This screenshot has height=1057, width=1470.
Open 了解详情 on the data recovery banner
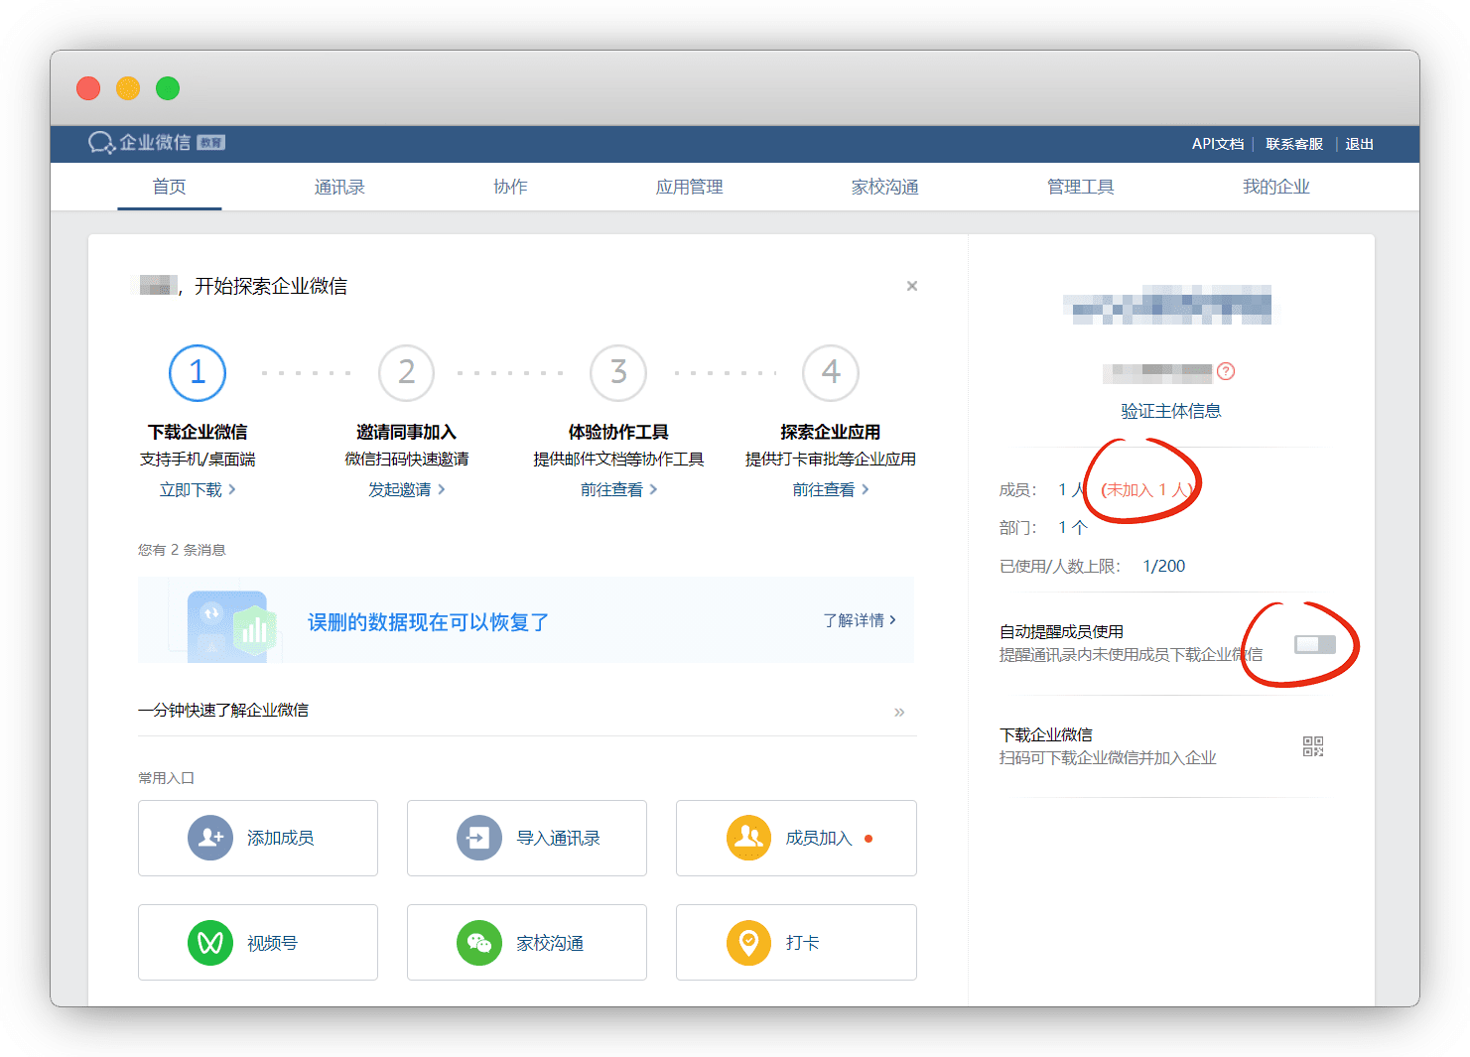(859, 620)
